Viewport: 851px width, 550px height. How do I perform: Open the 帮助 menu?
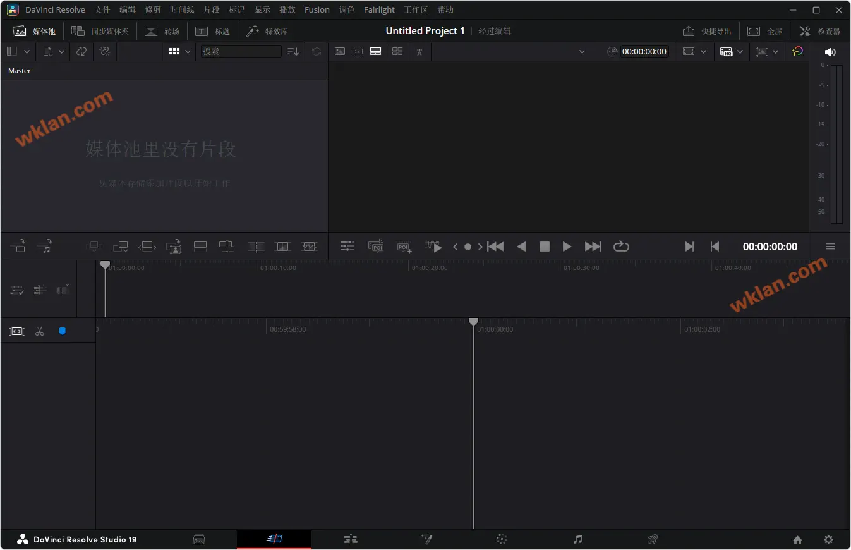point(445,9)
